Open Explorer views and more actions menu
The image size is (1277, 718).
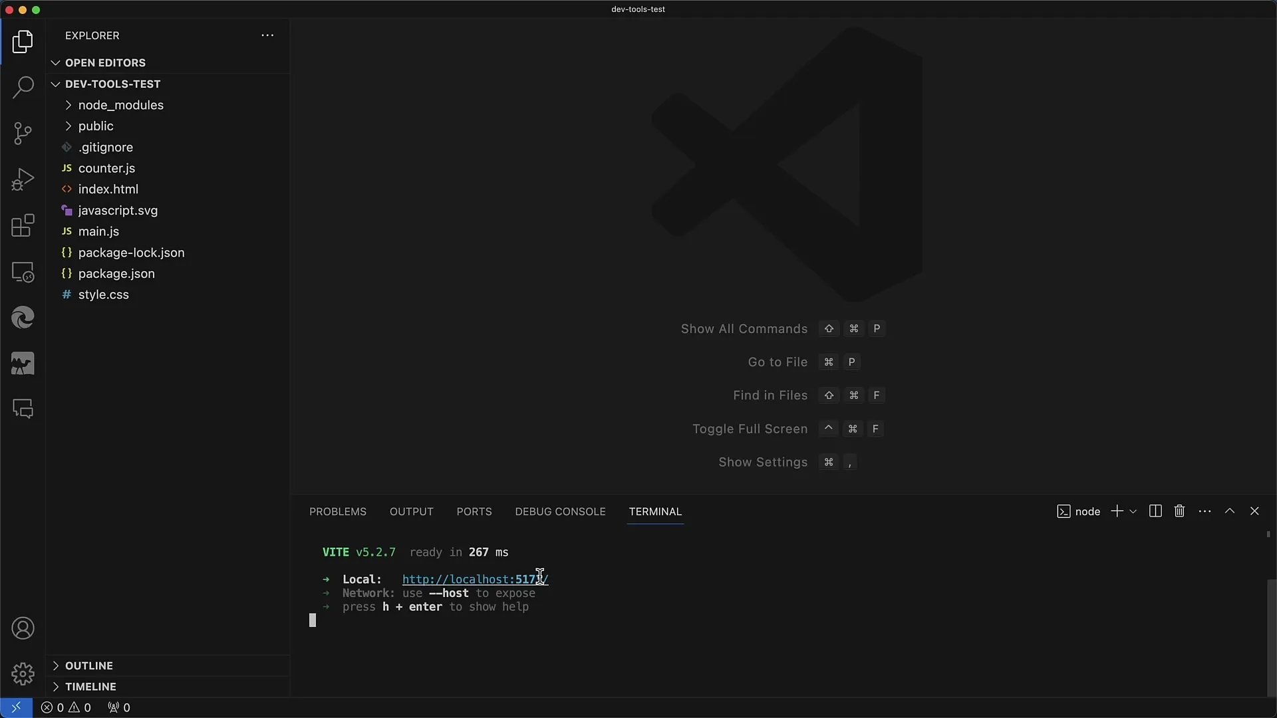click(267, 35)
